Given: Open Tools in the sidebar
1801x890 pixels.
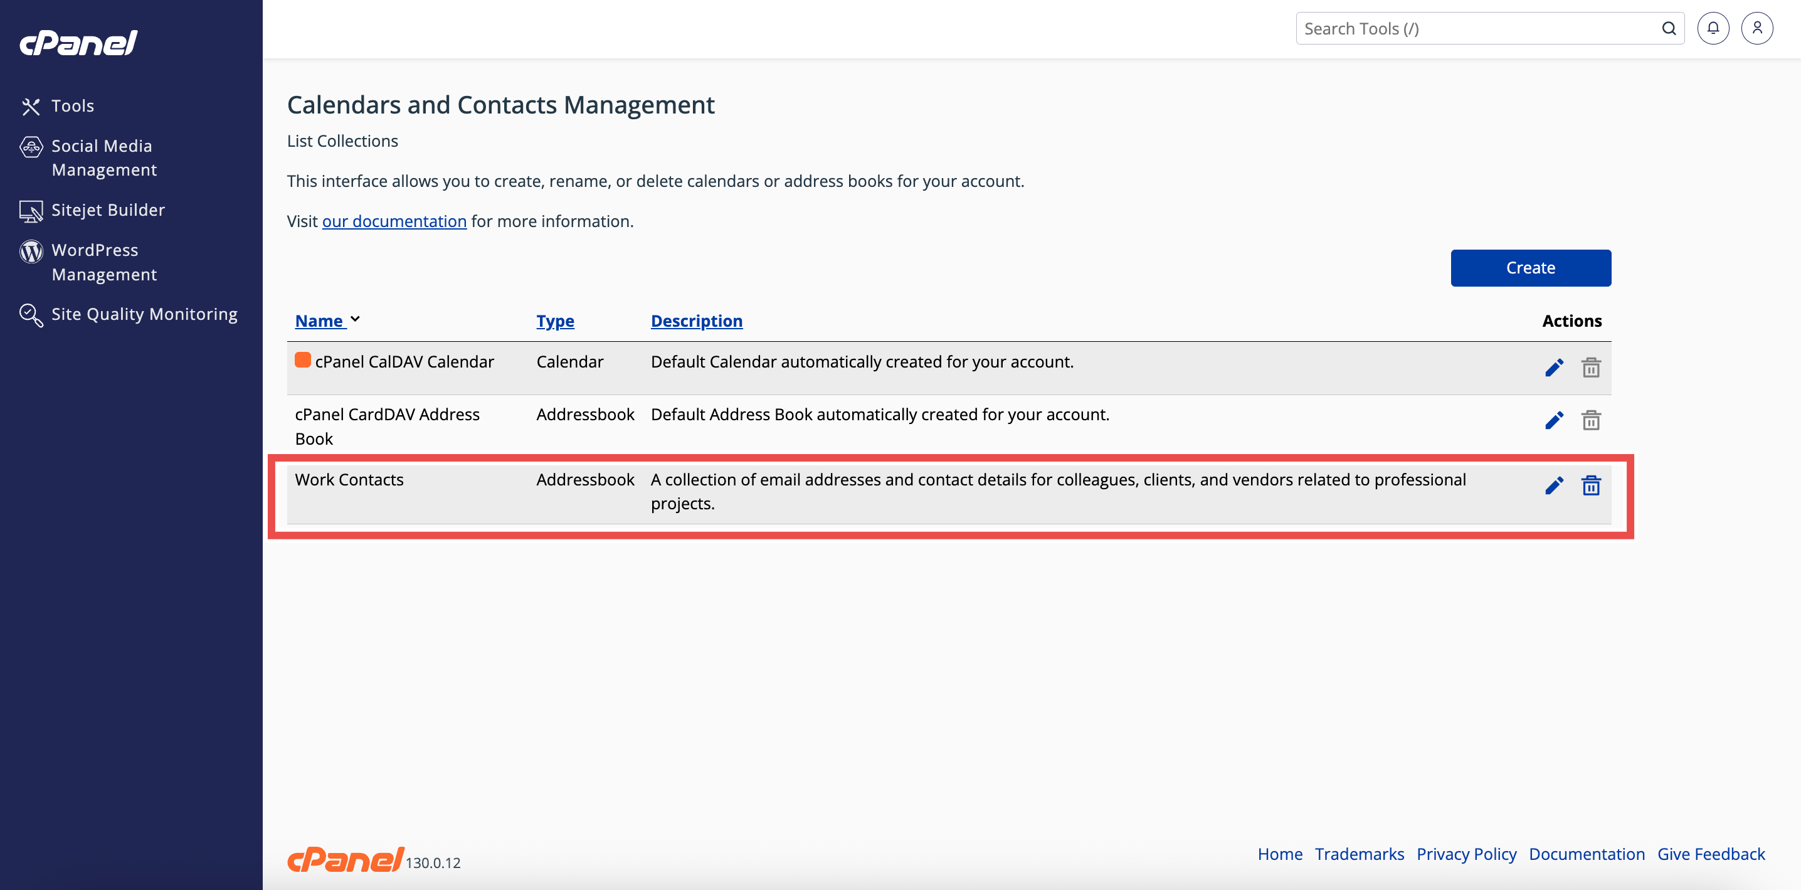Looking at the screenshot, I should (x=72, y=105).
